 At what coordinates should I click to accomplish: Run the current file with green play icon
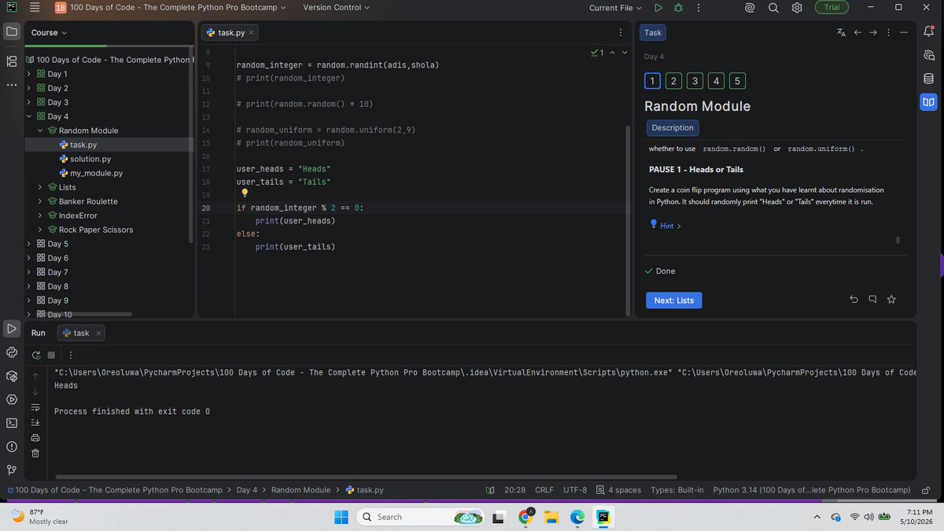point(658,7)
